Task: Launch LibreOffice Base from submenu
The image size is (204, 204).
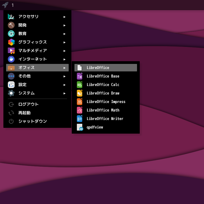Action: tap(106, 76)
